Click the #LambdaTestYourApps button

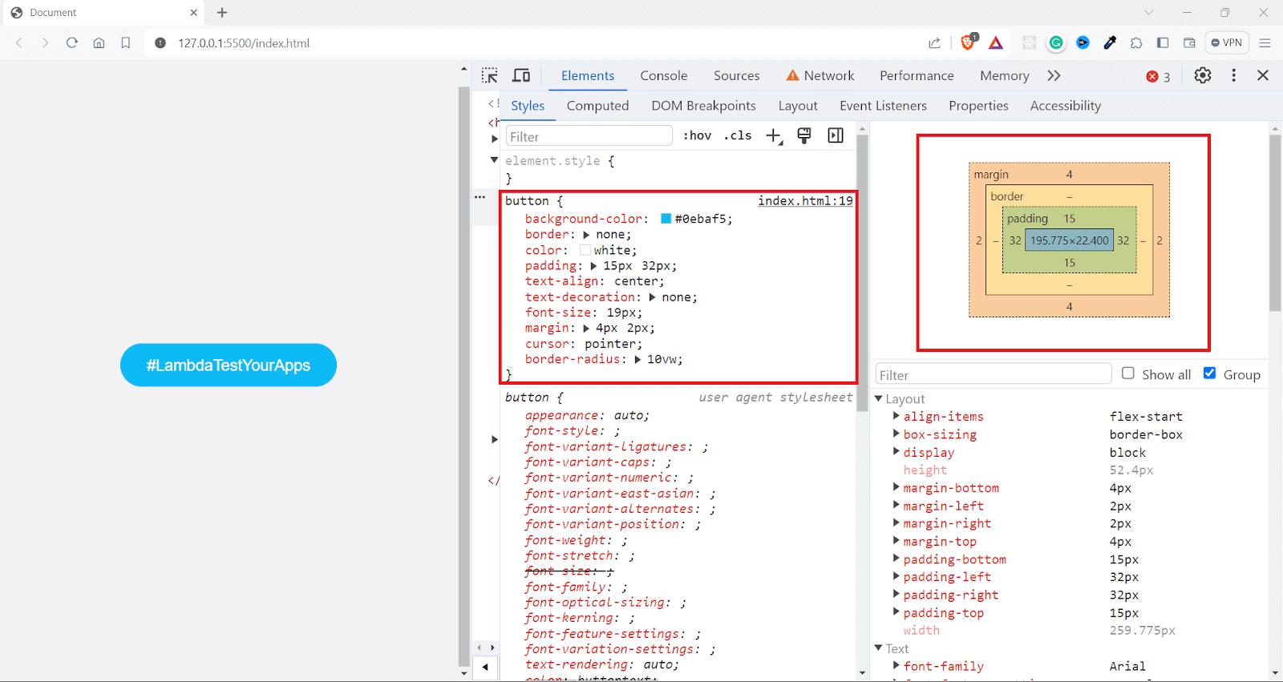tap(229, 365)
